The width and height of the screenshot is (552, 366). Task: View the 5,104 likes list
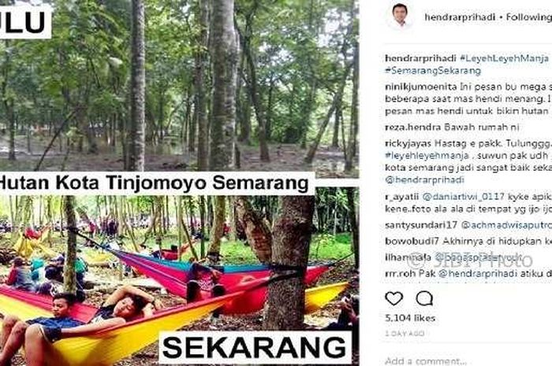click(x=410, y=318)
